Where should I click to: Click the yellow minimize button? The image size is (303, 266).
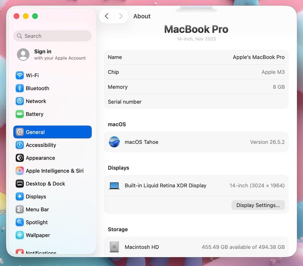tap(26, 16)
